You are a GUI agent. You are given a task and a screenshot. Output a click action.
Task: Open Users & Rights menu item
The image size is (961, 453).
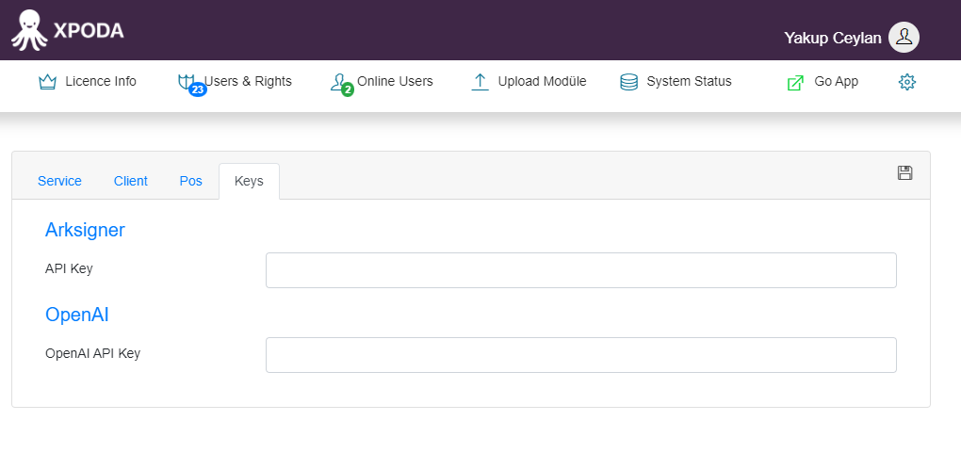pyautogui.click(x=248, y=81)
